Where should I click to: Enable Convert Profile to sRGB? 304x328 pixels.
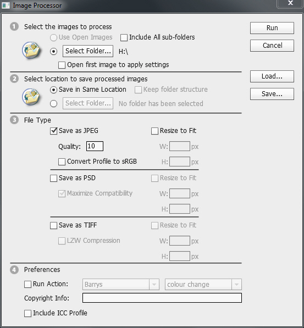pos(62,162)
